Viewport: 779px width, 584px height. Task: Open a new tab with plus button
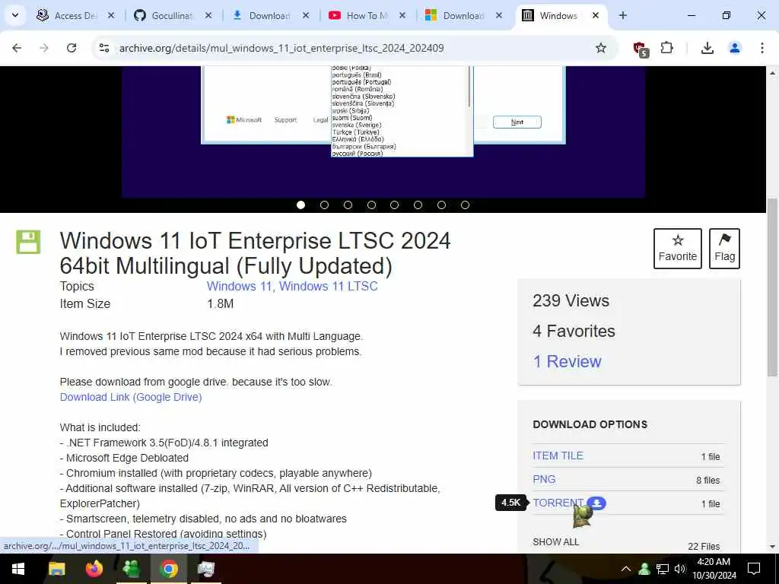[622, 15]
